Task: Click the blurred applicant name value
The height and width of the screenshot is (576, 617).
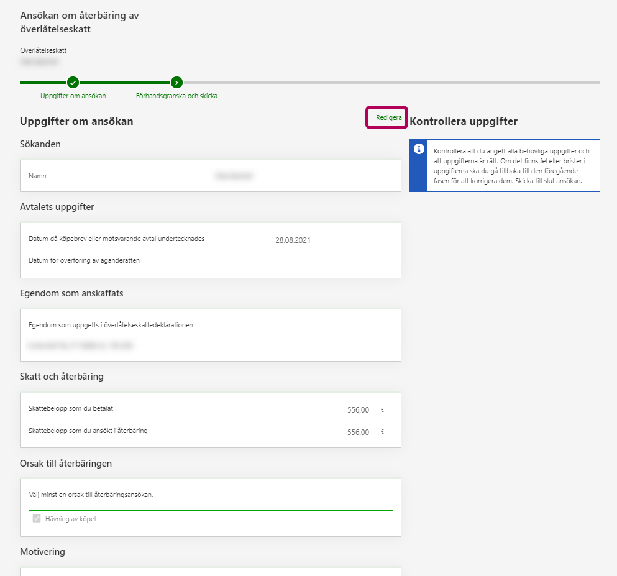Action: pyautogui.click(x=234, y=176)
